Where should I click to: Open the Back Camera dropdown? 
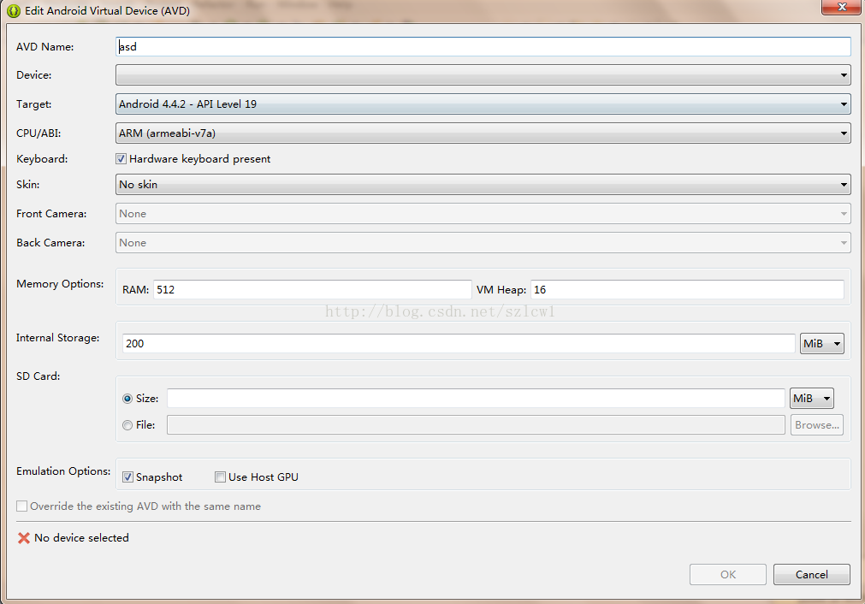click(483, 243)
